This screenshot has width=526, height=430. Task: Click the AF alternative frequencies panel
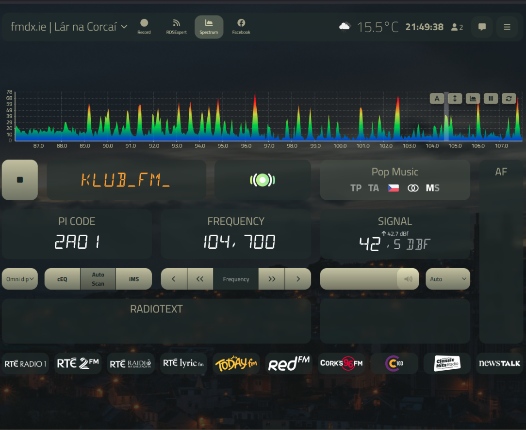(x=501, y=252)
